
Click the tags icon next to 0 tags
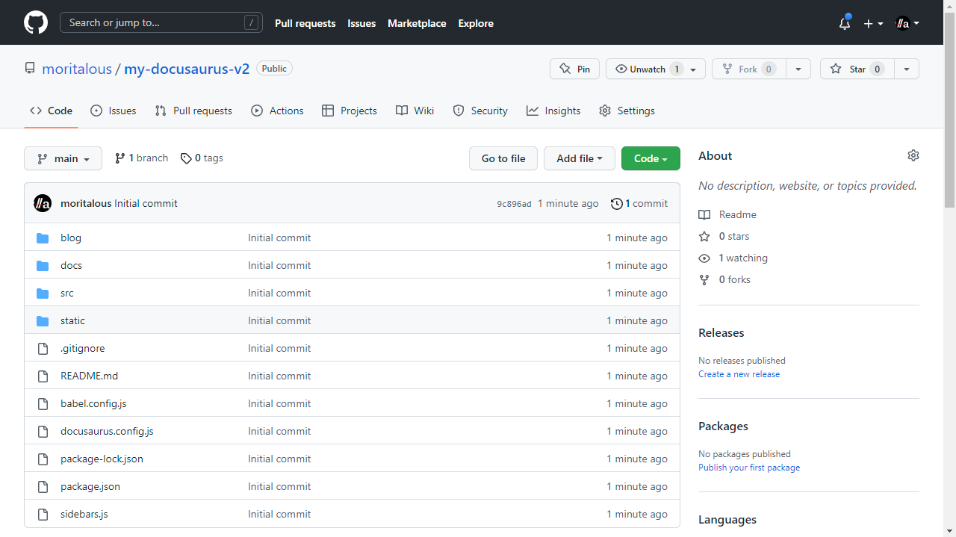pyautogui.click(x=186, y=158)
